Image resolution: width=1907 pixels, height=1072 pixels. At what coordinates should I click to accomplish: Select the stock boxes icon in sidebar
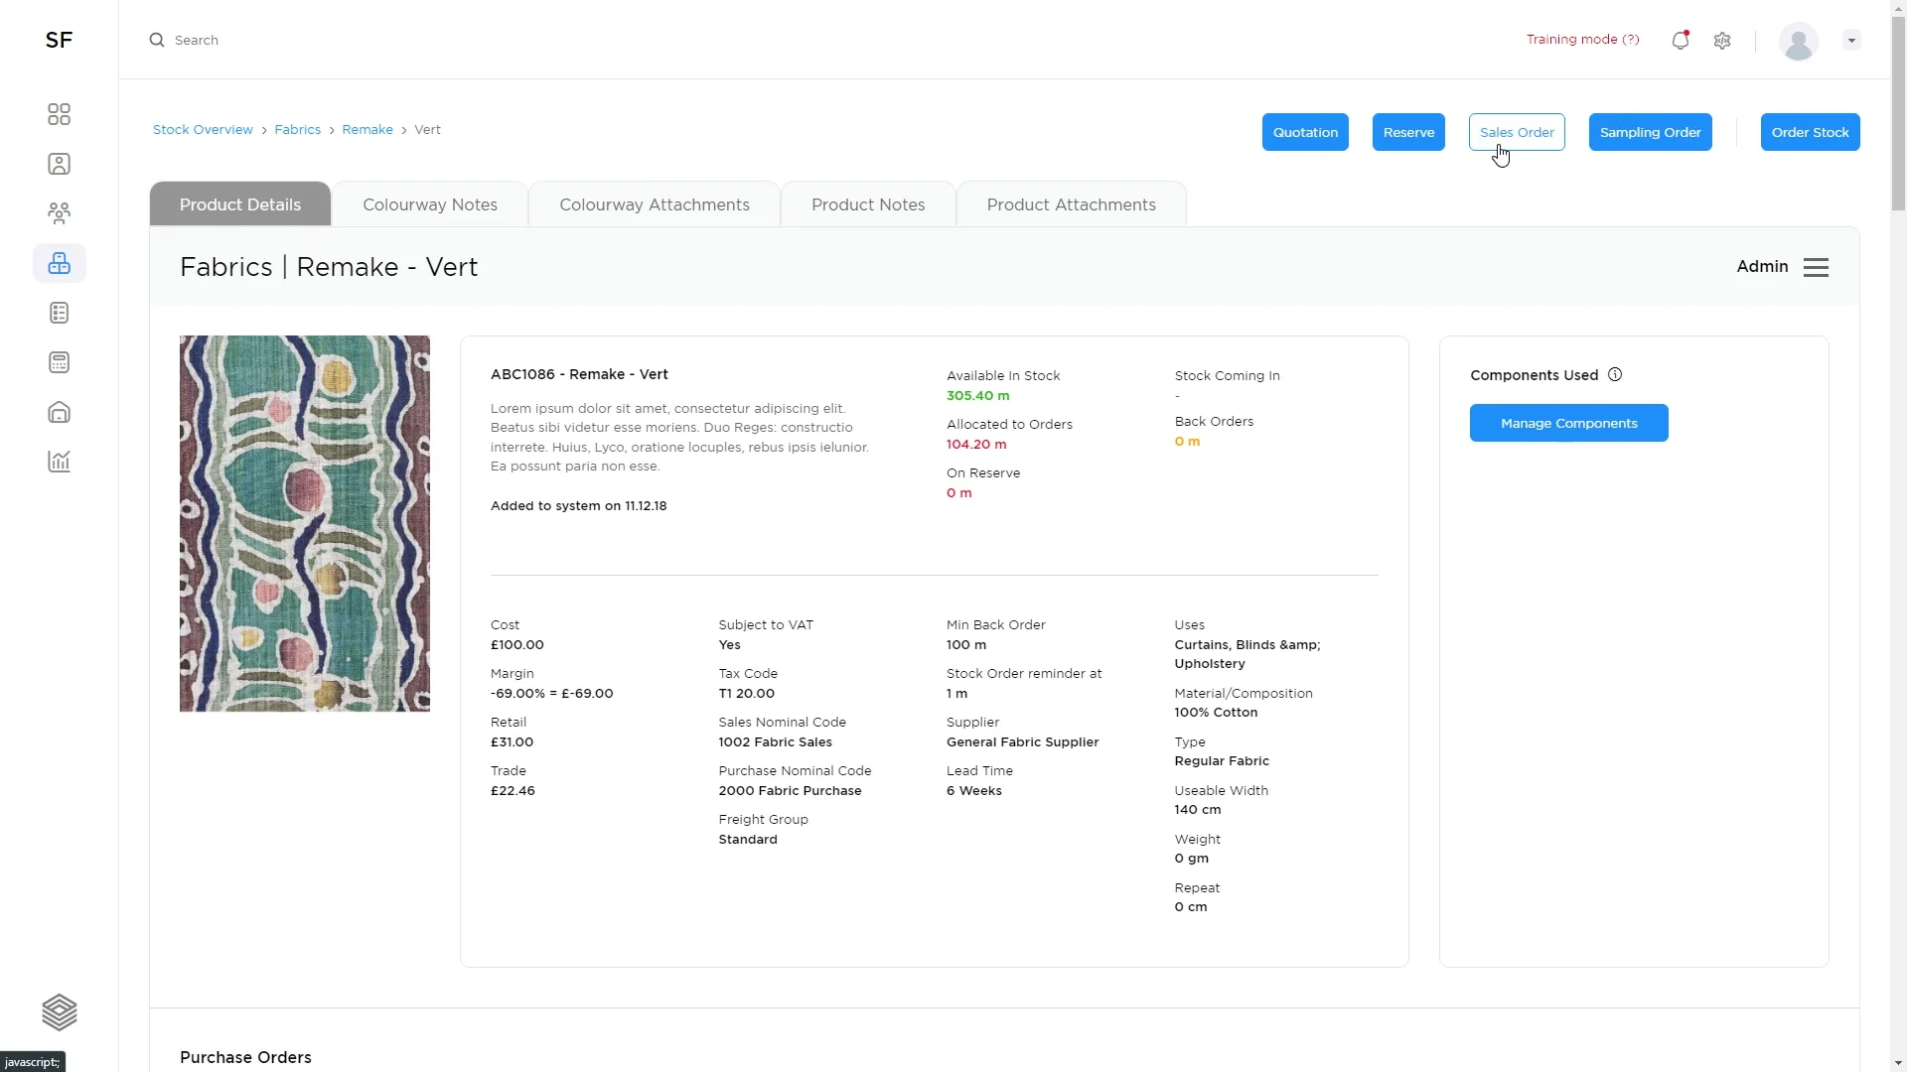pos(59,263)
